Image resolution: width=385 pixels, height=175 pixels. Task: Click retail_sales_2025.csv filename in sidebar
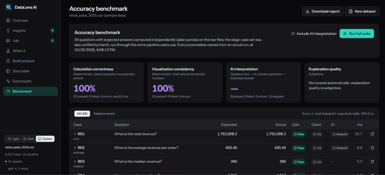(20, 147)
